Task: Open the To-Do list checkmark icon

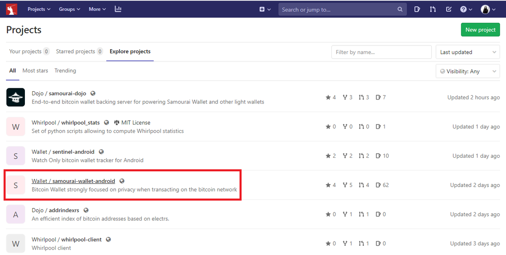Action: point(449,9)
